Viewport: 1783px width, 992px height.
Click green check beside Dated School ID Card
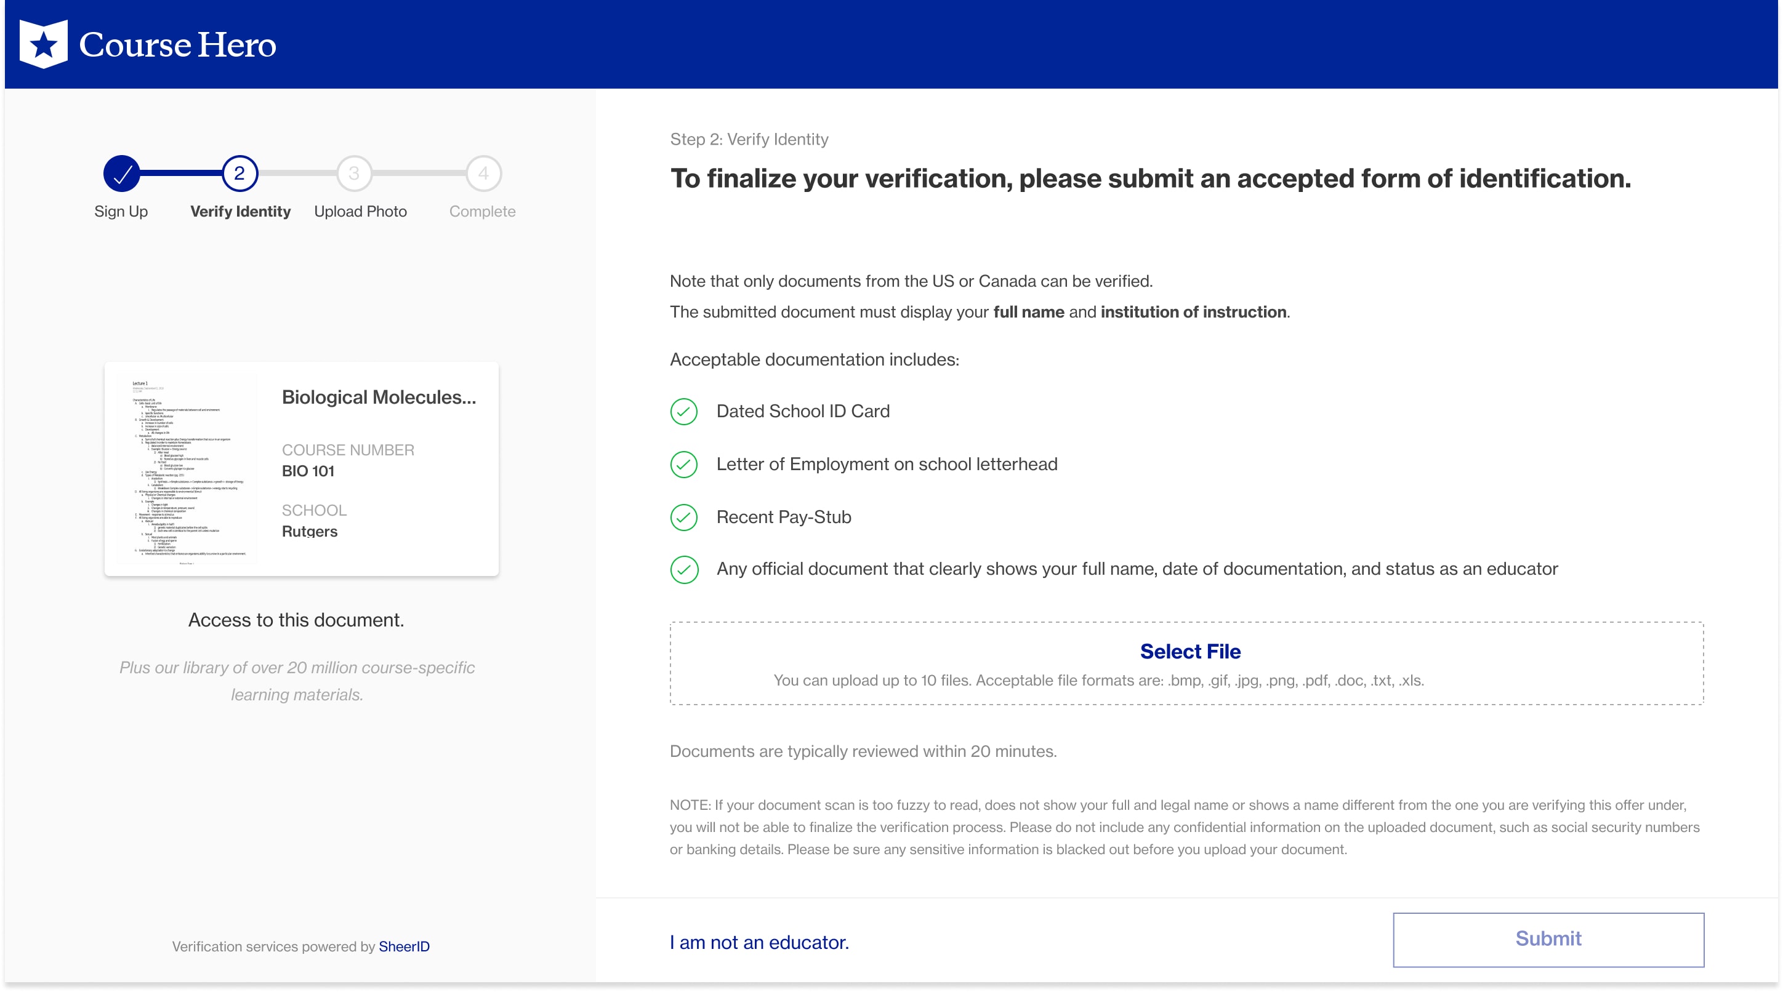click(684, 412)
